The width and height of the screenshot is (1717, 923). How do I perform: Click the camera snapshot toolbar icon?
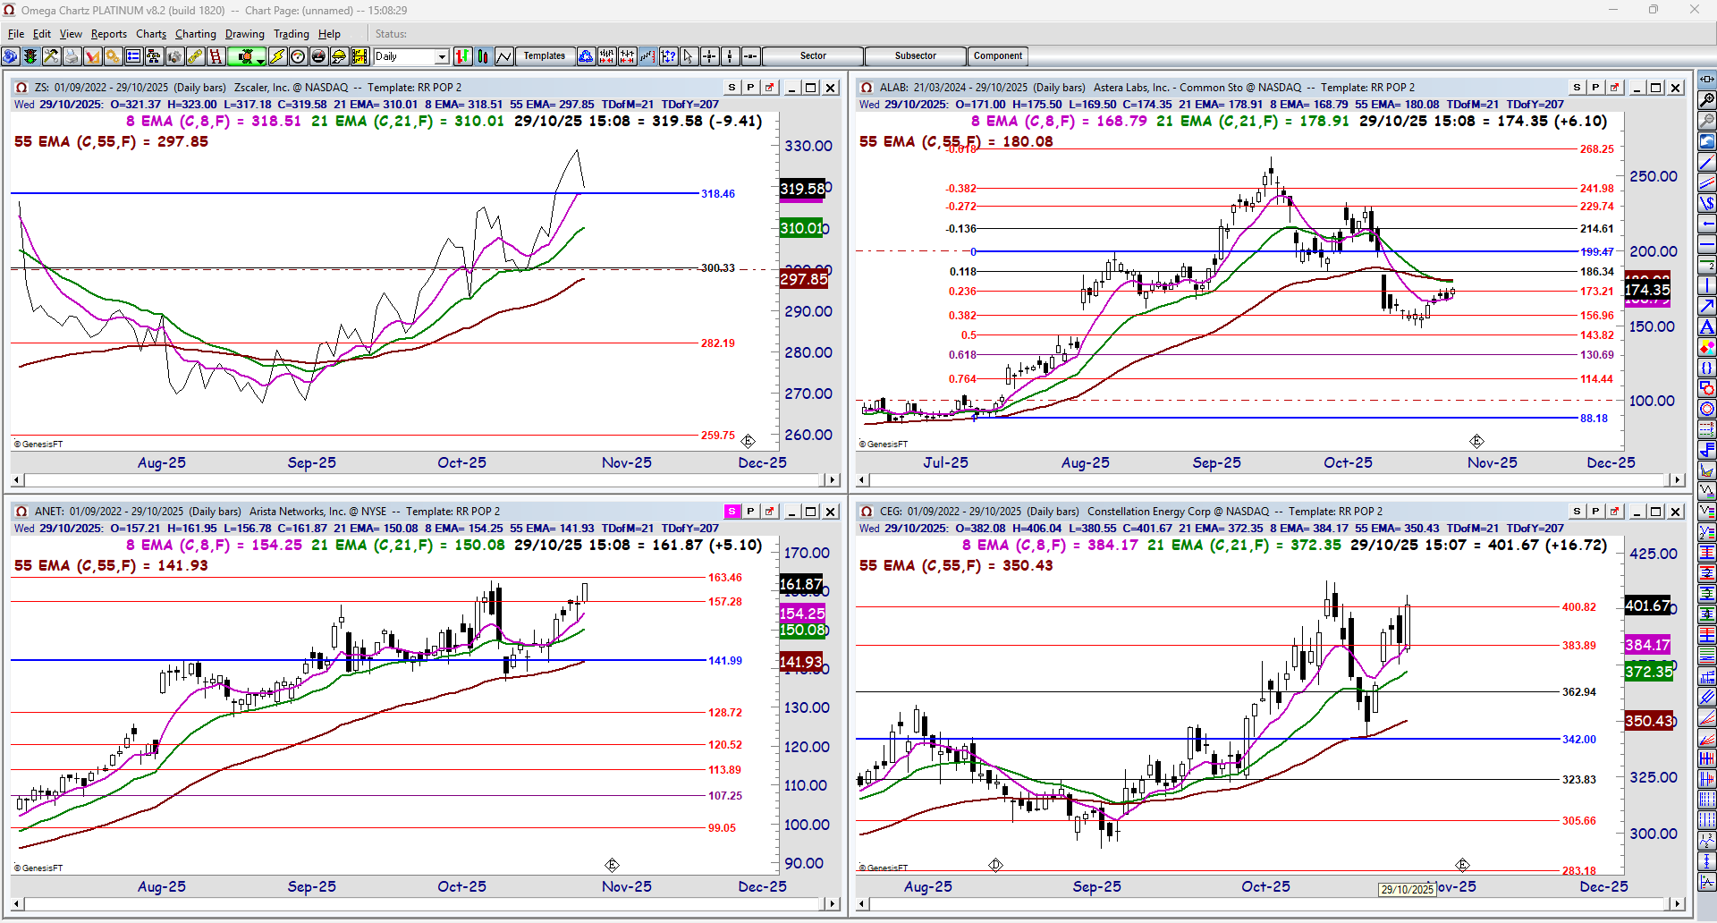pos(174,56)
